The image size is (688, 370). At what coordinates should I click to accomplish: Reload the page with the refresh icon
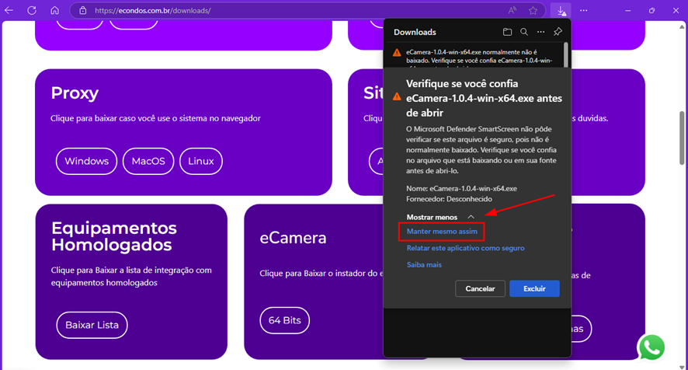[32, 10]
